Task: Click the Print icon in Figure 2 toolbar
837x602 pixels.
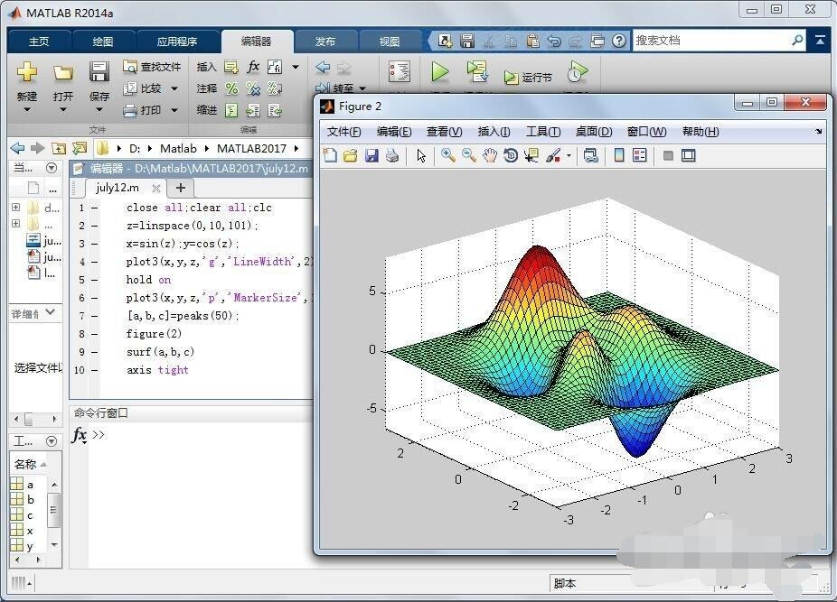Action: pos(392,155)
